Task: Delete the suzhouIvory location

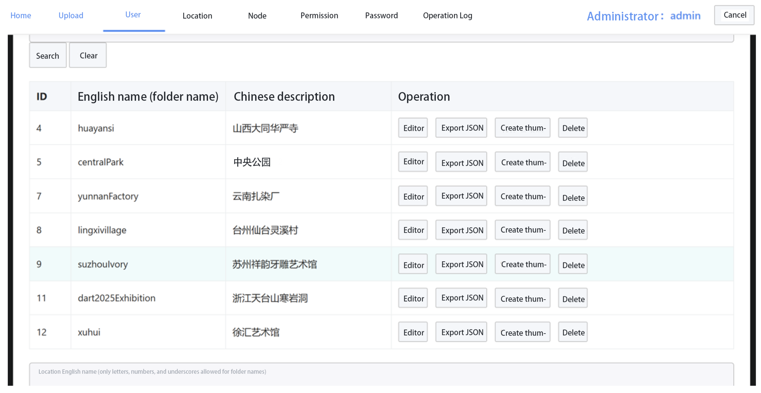Action: click(573, 264)
